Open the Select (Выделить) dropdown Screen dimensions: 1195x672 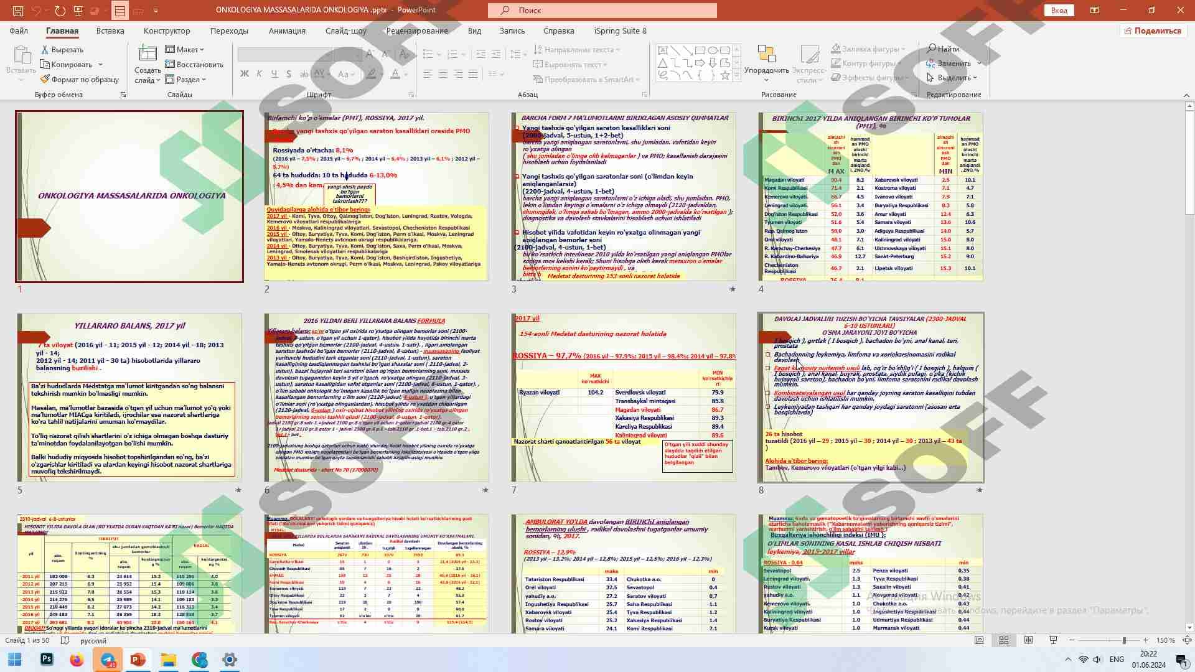(x=952, y=78)
